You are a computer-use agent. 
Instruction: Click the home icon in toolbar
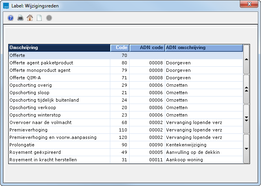pos(29,18)
